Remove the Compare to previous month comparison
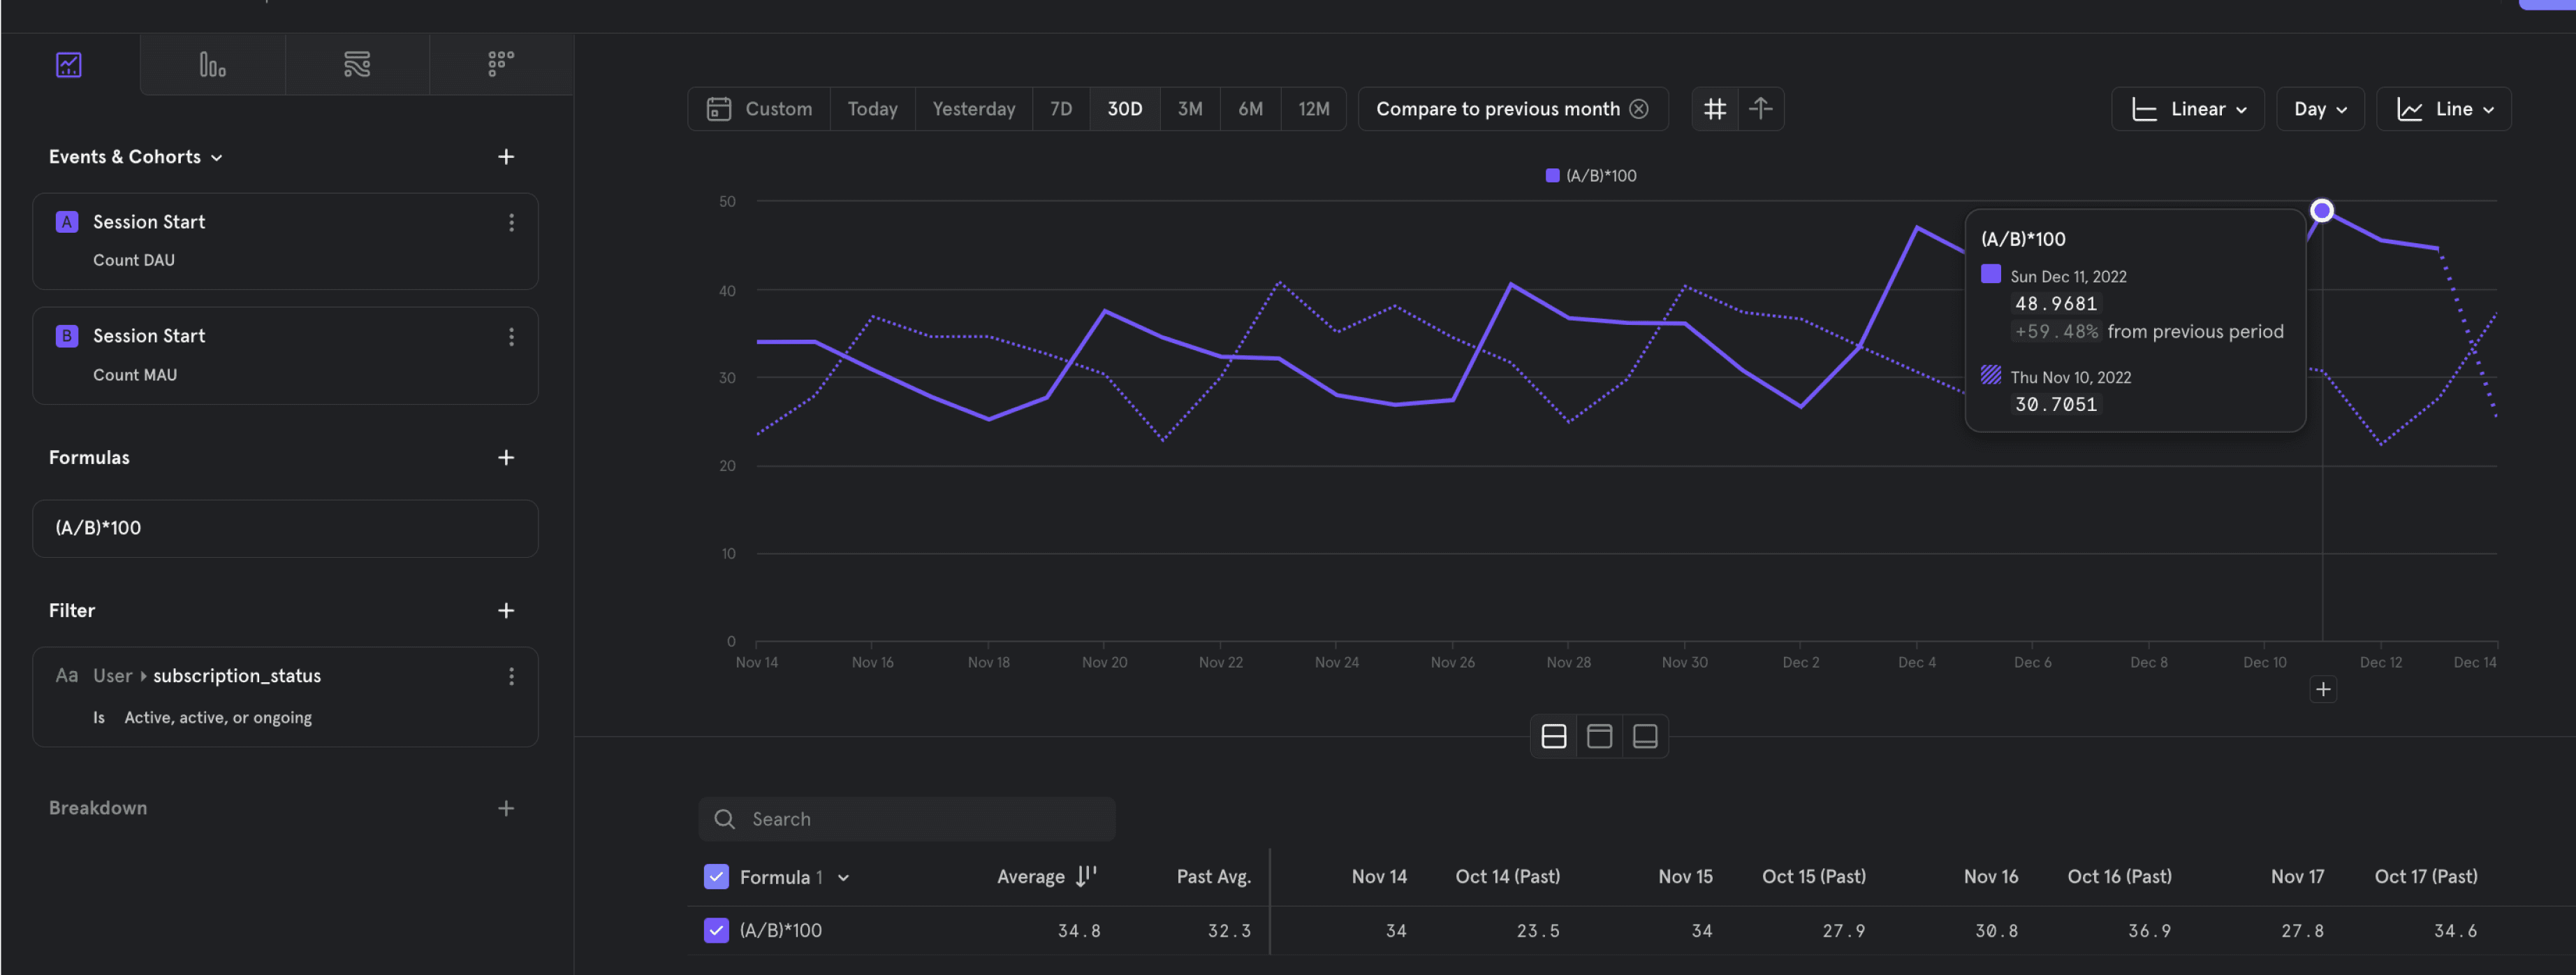2576x975 pixels. tap(1639, 109)
